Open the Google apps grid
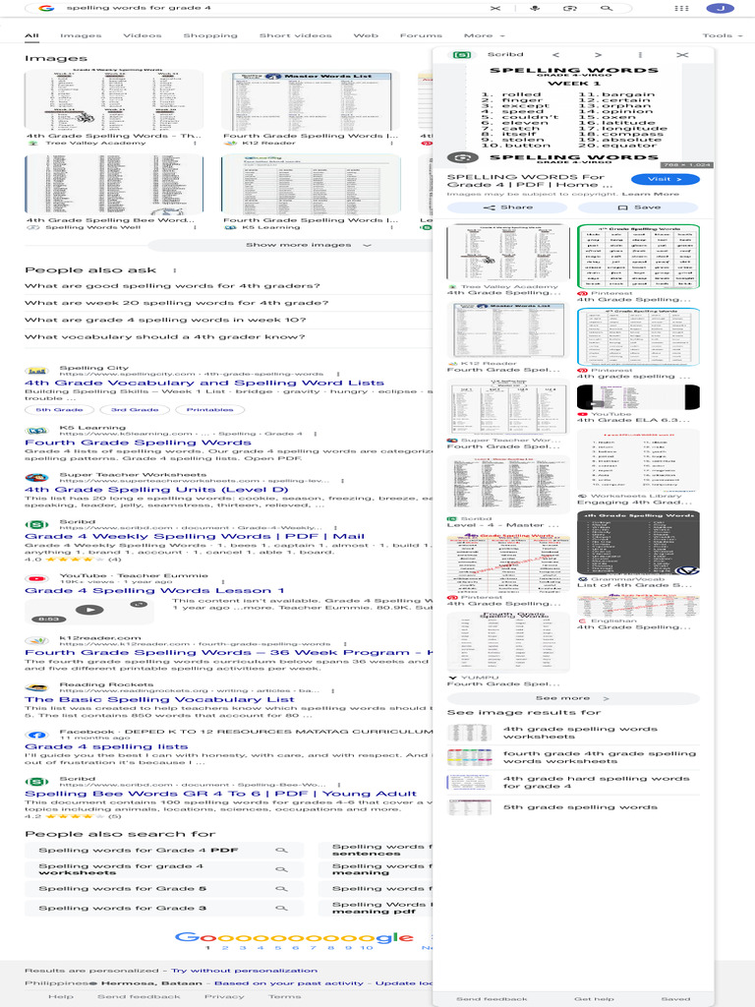The width and height of the screenshot is (755, 1007). point(682,8)
